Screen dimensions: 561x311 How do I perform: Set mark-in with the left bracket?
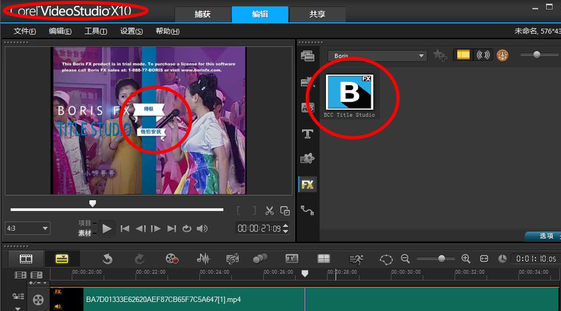pos(239,211)
